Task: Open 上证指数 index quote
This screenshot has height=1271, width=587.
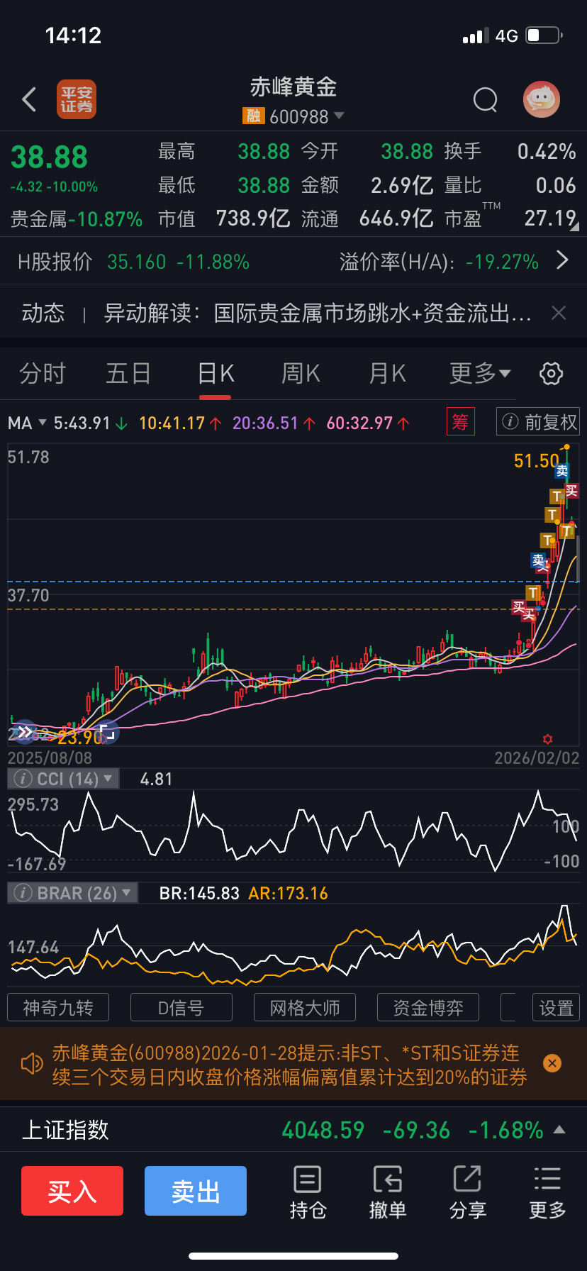Action: coord(293,1130)
